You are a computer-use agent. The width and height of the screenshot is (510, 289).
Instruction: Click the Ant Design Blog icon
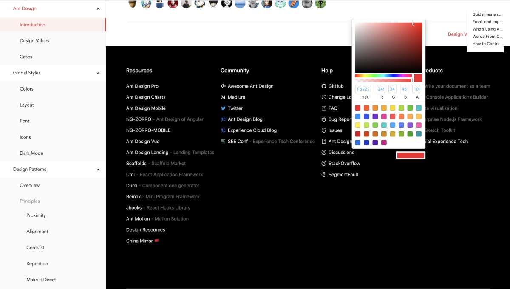223,119
